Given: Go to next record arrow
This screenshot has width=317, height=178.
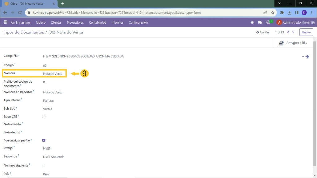Looking at the screenshot, I should [x=293, y=32].
